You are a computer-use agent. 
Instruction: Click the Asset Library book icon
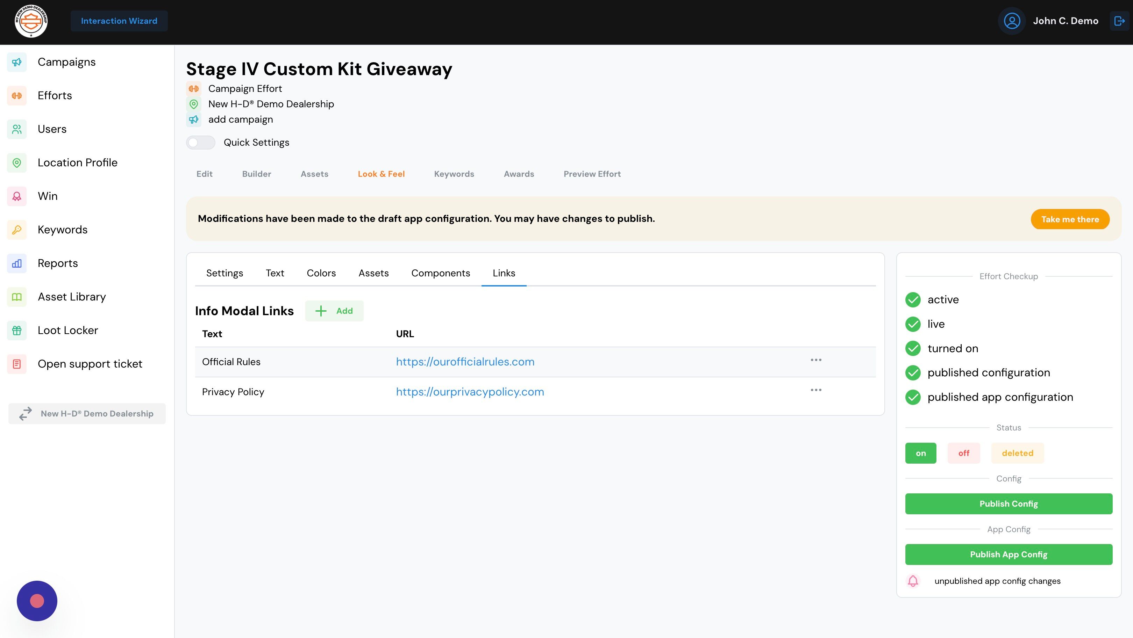17,297
